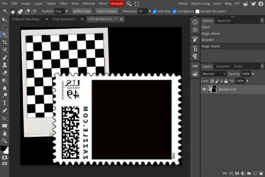Open the Feather value dropdown arrow
Screen dimensions: 265x177
[67, 11]
